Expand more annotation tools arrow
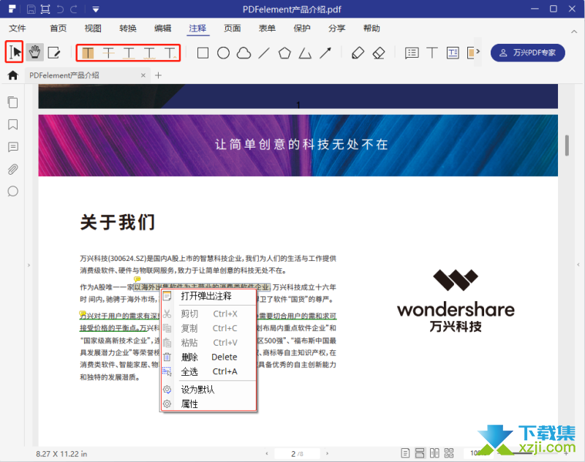585x462 pixels. click(478, 51)
